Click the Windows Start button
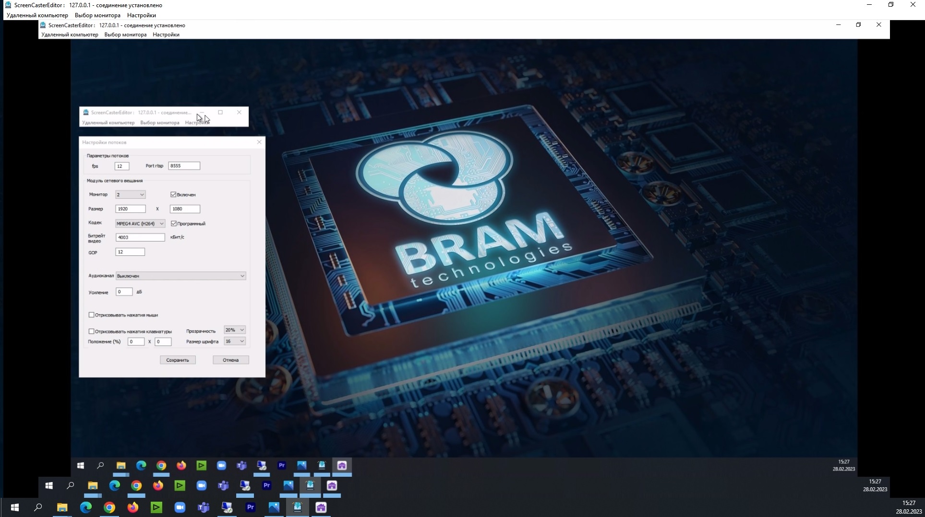The height and width of the screenshot is (517, 925). click(x=14, y=507)
